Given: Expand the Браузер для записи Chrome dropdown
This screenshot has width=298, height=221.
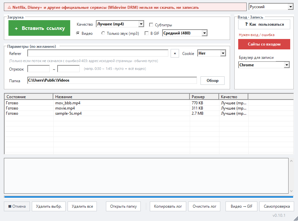Looking at the screenshot, I should 264,65.
